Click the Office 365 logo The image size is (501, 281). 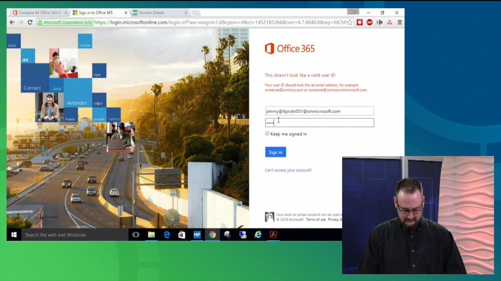[290, 48]
